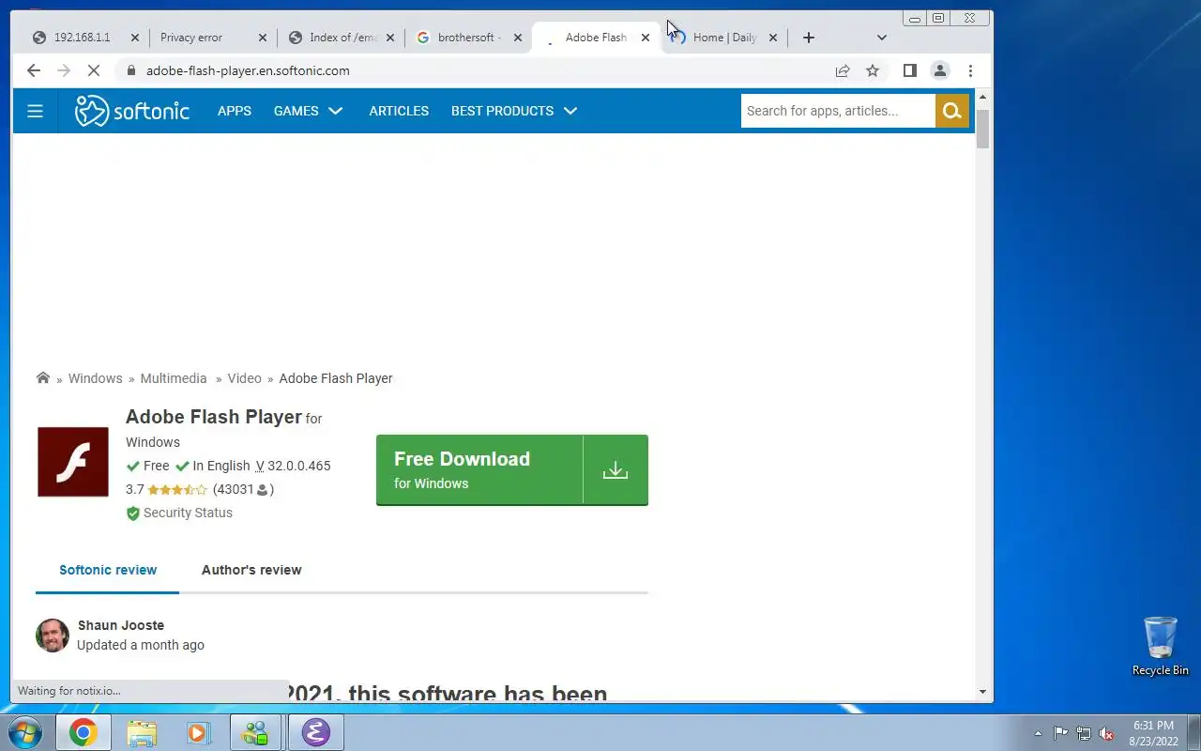1201x751 pixels.
Task: Open Windows Media Player taskbar icon
Action: [x=199, y=732]
